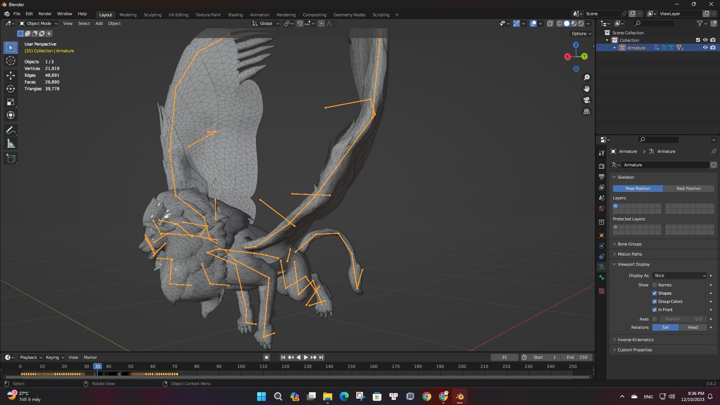
Task: Uncheck the In Front checkbox
Action: click(x=654, y=310)
